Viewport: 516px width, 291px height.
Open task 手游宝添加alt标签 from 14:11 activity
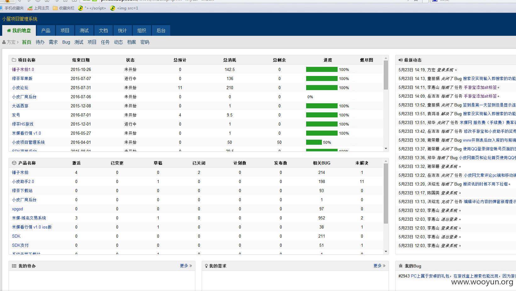(x=480, y=87)
